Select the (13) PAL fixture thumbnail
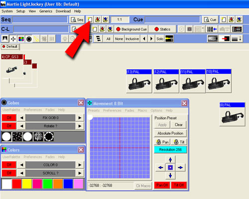This screenshot has width=249, height=199. [139, 81]
